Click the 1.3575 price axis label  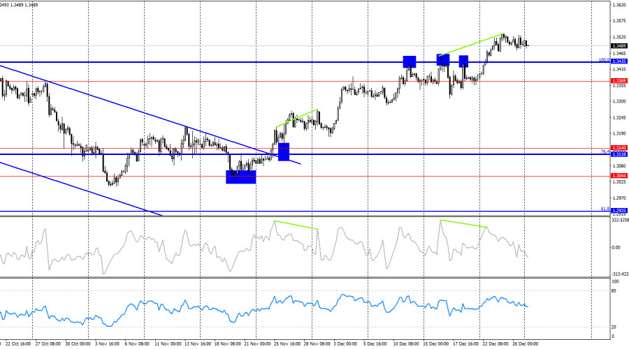620,21
